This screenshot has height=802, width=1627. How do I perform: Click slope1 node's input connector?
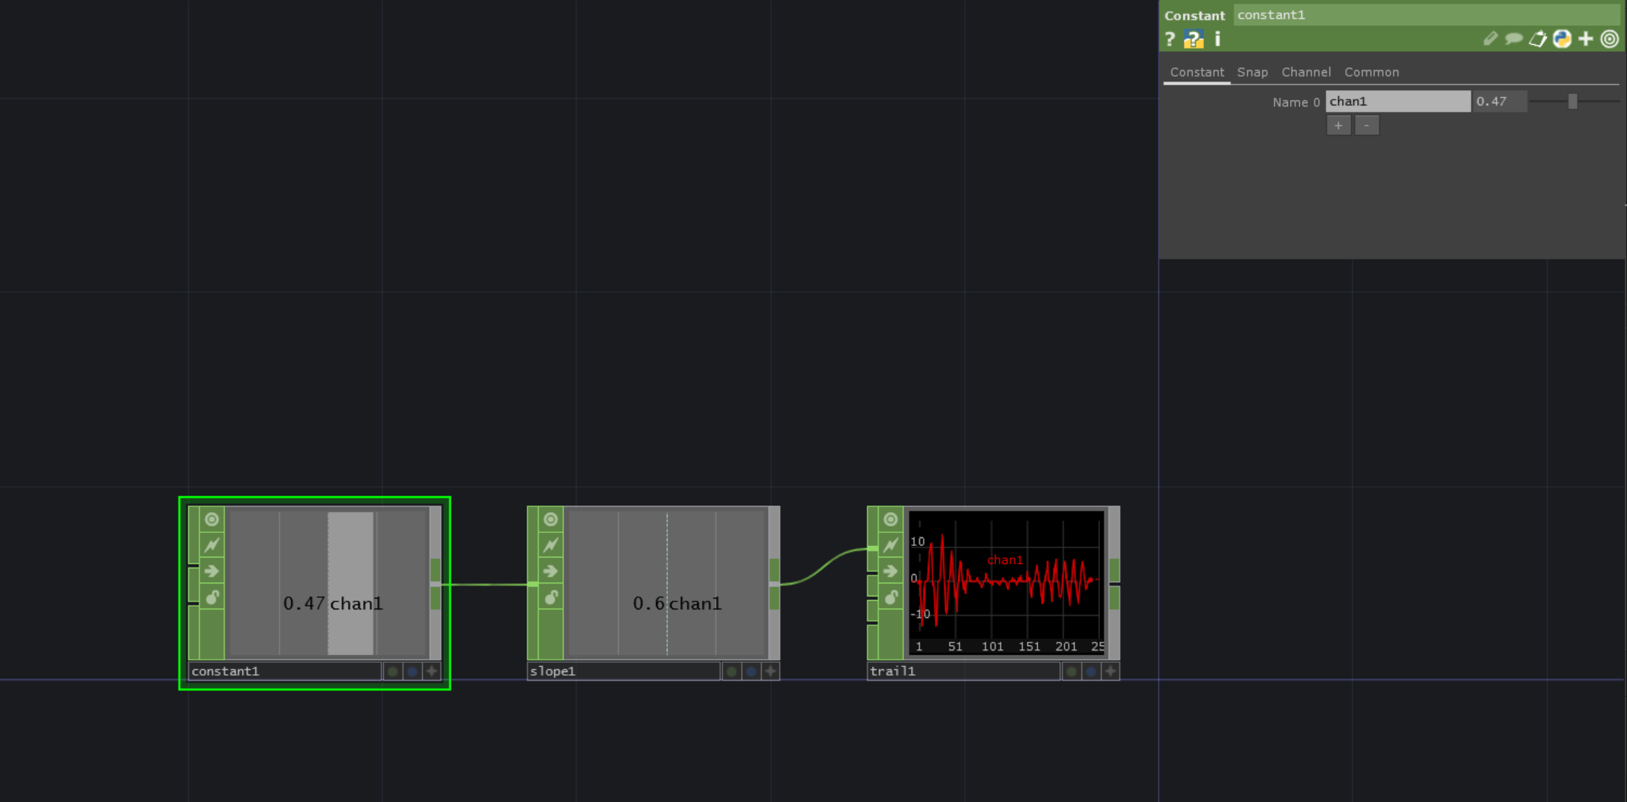pos(533,584)
